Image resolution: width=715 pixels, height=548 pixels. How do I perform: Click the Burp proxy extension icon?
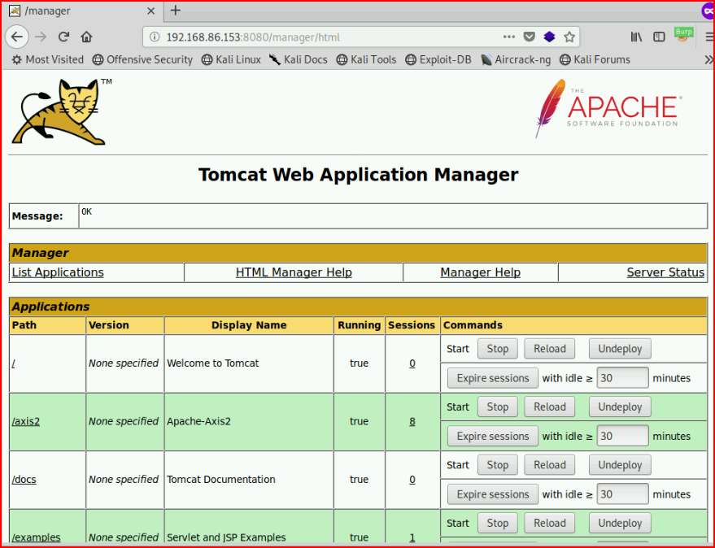(683, 35)
